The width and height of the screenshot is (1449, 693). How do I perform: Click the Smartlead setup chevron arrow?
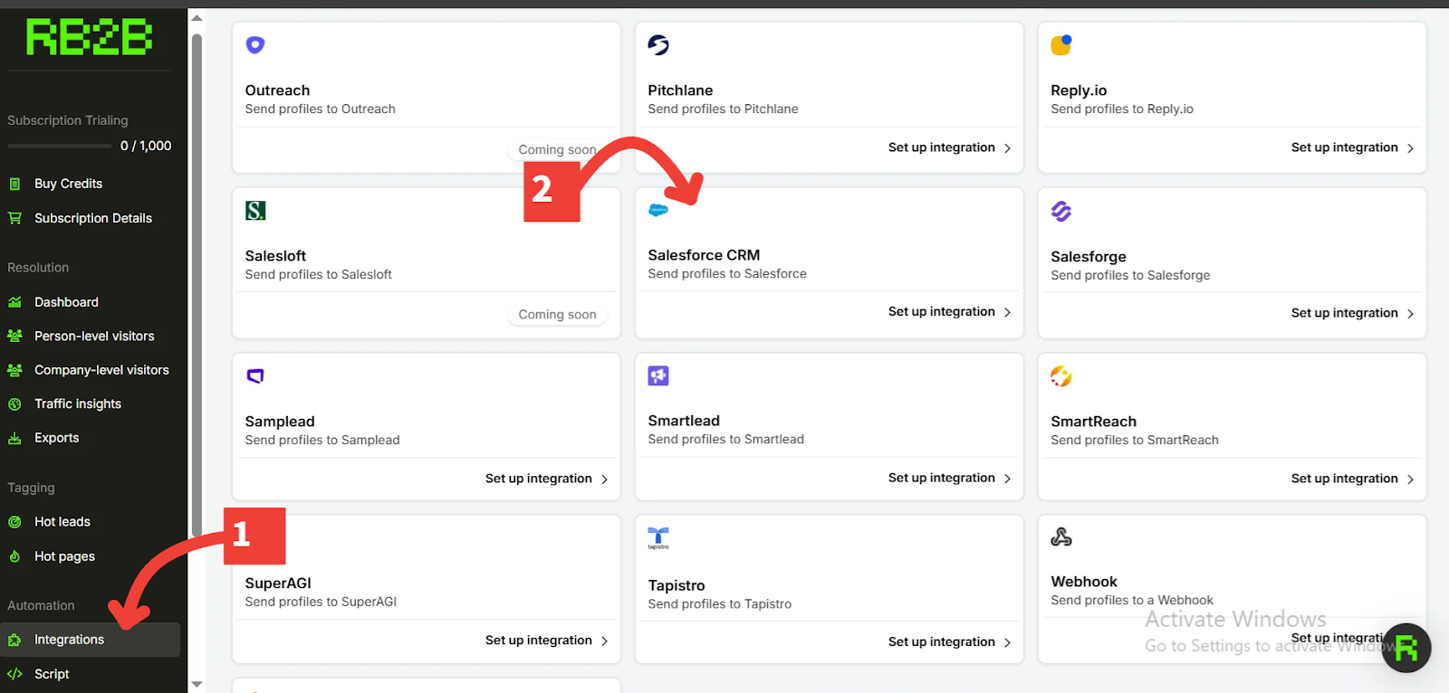1007,479
